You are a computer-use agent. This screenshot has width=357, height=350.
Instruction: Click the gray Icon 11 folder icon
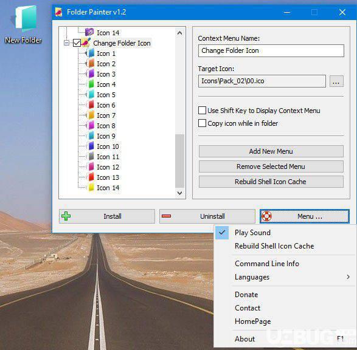(91, 157)
